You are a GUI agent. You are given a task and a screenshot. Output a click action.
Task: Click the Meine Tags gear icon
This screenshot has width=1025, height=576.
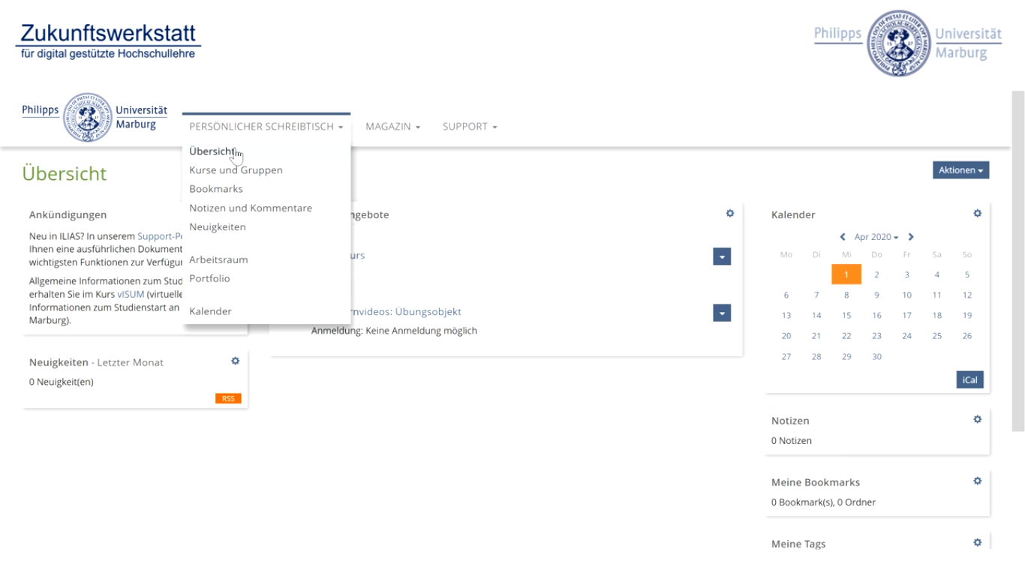click(977, 543)
